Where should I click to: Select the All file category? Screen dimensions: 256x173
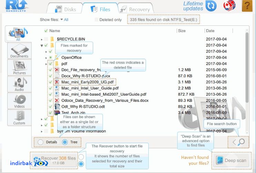click(x=18, y=34)
